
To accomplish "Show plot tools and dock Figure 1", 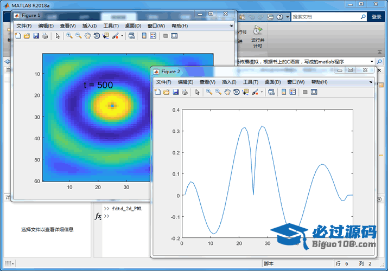I will pos(174,36).
